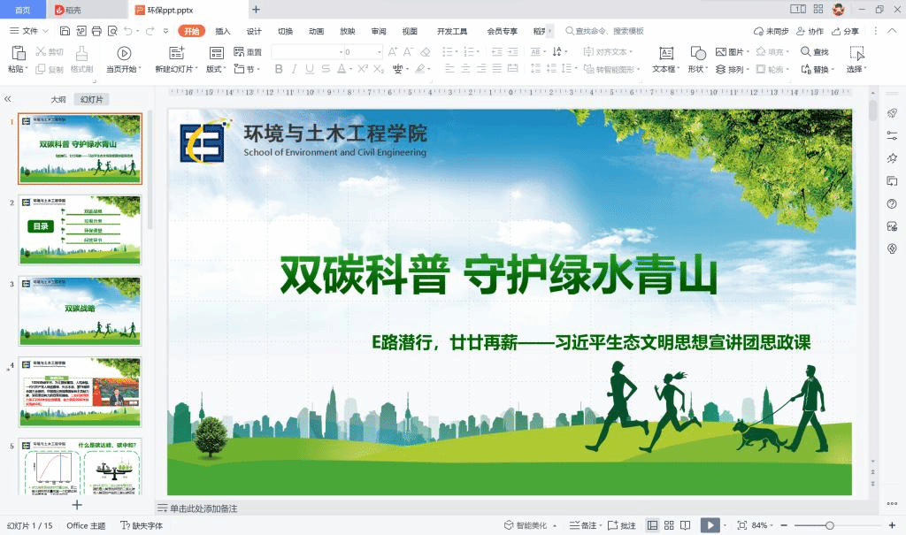The width and height of the screenshot is (906, 535).
Task: Insert a text box (文本框)
Action: [667, 53]
